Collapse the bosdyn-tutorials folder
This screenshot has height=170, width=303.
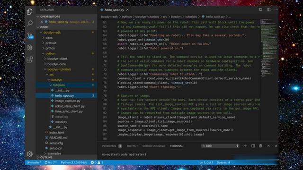click(x=59, y=69)
